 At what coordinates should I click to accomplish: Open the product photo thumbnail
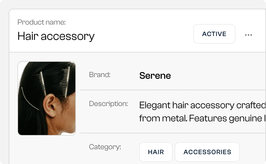tap(47, 98)
